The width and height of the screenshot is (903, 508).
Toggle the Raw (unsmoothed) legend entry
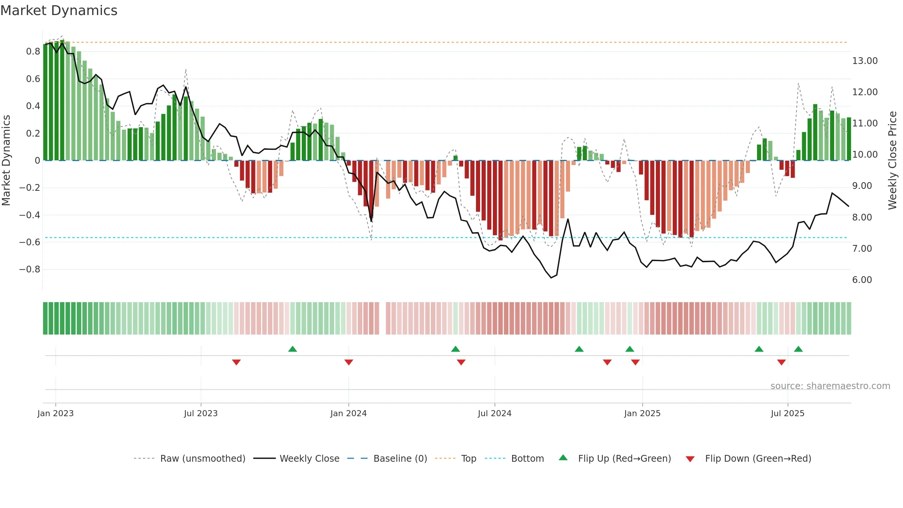click(203, 458)
